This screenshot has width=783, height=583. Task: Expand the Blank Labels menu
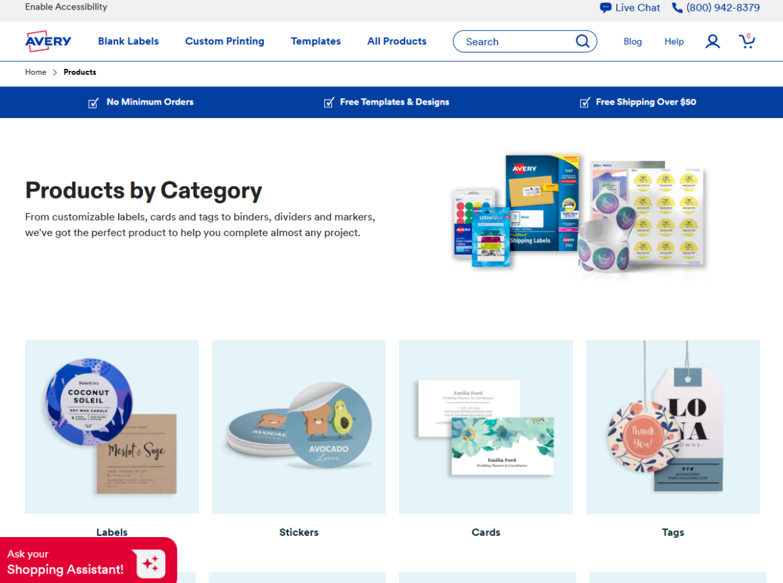click(128, 41)
